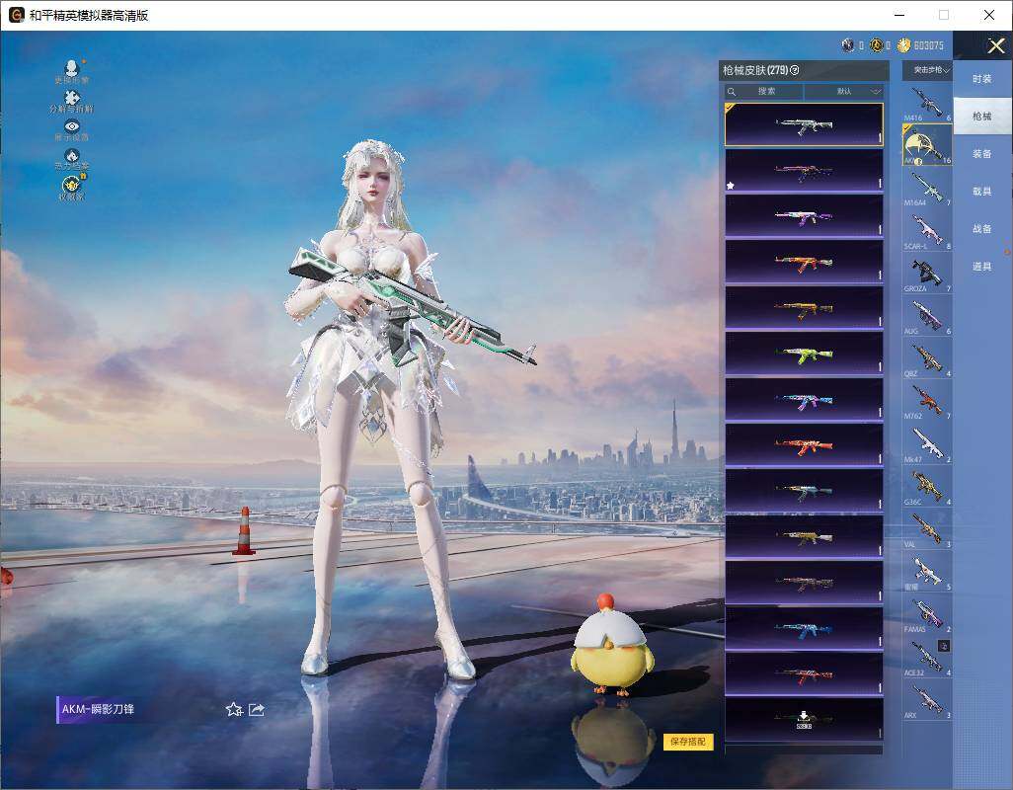Click the small dark badge above ACE32
The image size is (1013, 790).
[944, 645]
